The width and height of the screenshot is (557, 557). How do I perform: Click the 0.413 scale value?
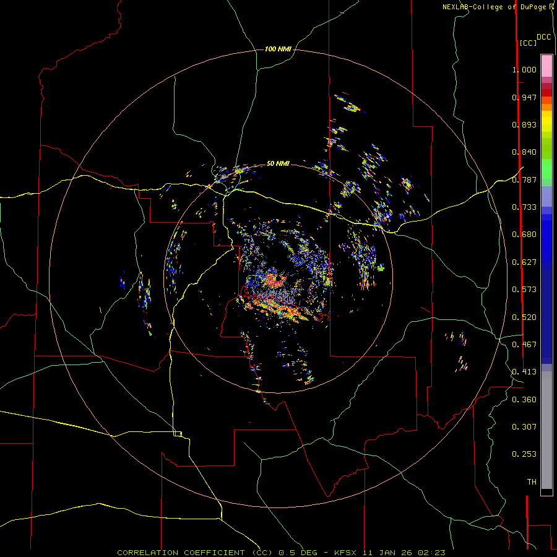[524, 372]
